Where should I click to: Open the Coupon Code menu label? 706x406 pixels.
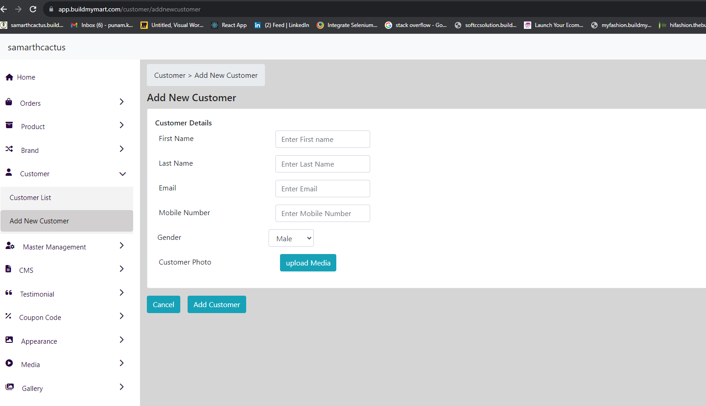[40, 318]
